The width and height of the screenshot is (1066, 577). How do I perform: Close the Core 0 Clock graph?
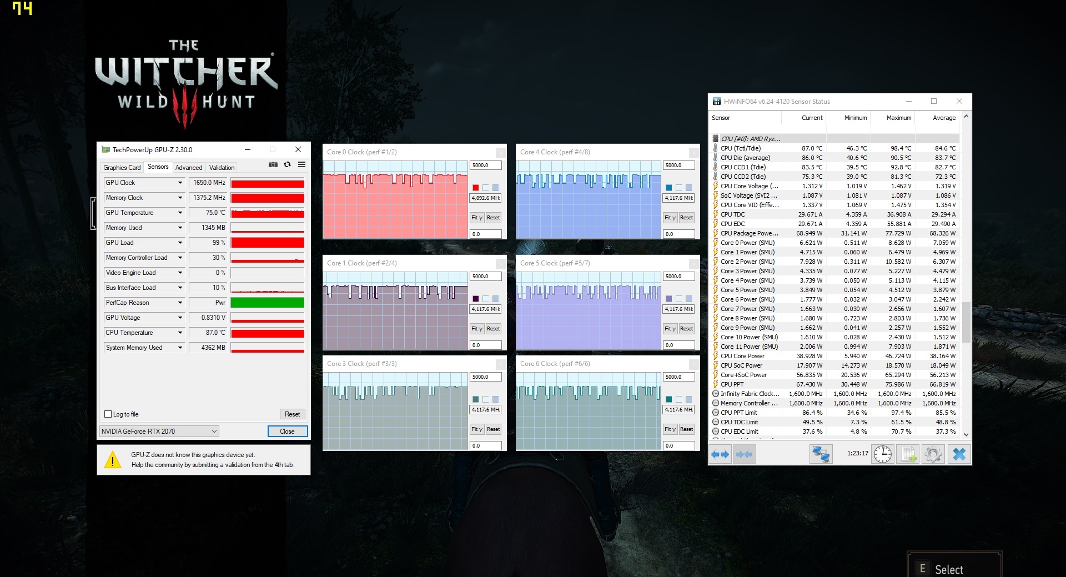[501, 152]
